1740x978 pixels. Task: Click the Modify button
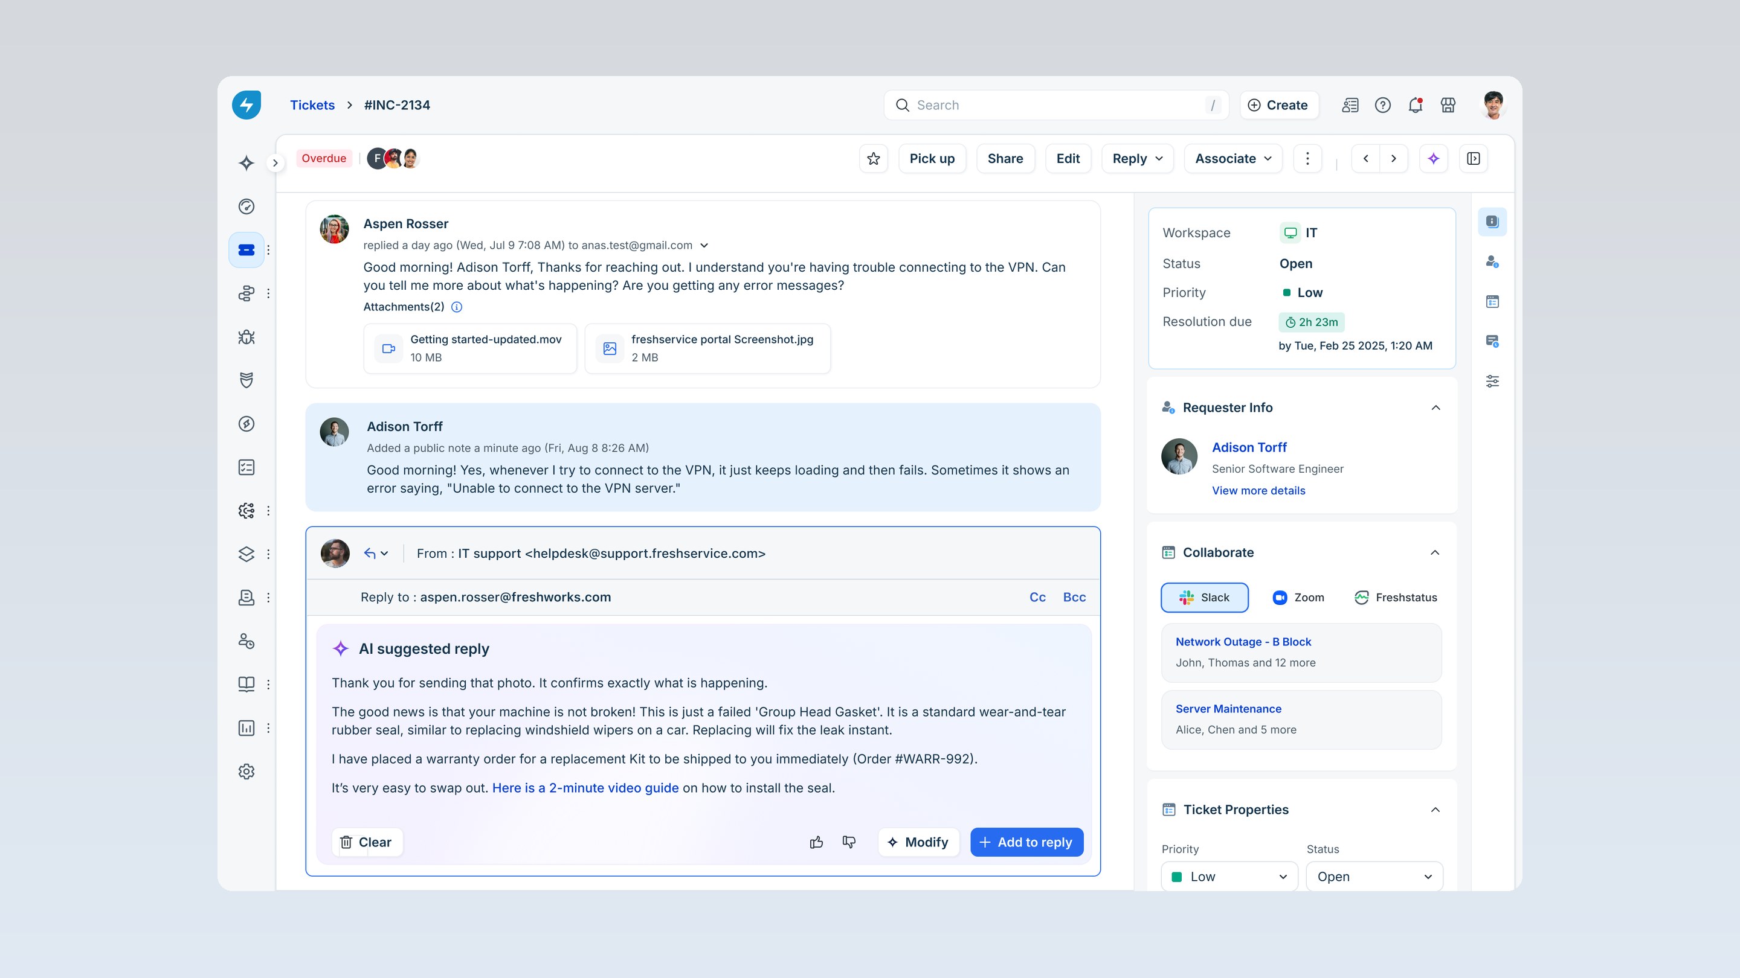coord(918,842)
